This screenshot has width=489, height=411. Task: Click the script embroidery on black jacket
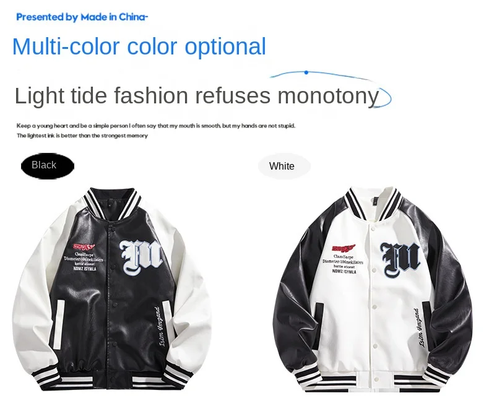pos(164,326)
